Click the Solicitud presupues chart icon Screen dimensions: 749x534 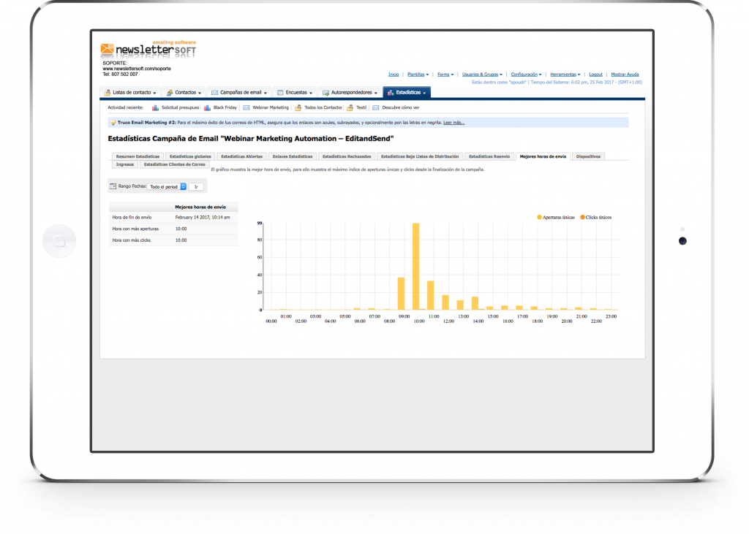click(x=155, y=107)
